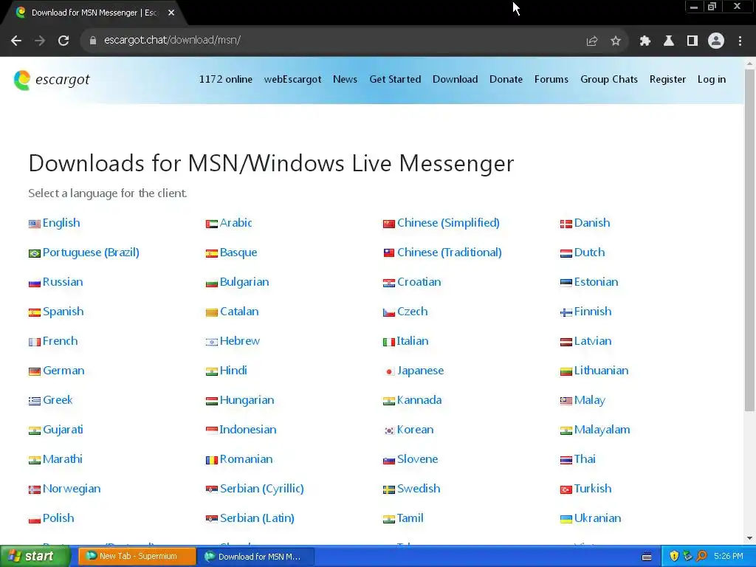Image resolution: width=756 pixels, height=567 pixels.
Task: Choose the Lithuanian language link
Action: (601, 371)
